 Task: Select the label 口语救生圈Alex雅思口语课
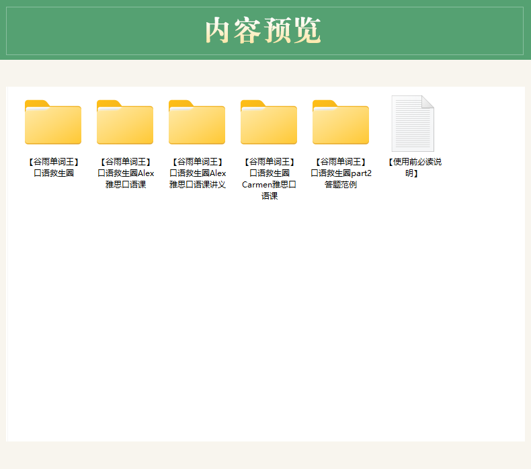(126, 173)
